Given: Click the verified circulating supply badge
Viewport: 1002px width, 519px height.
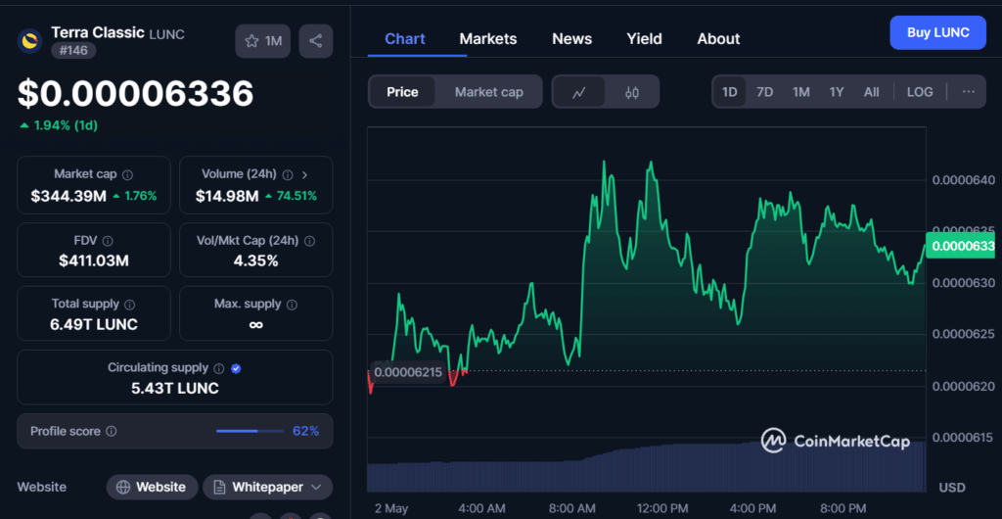Looking at the screenshot, I should tap(236, 368).
